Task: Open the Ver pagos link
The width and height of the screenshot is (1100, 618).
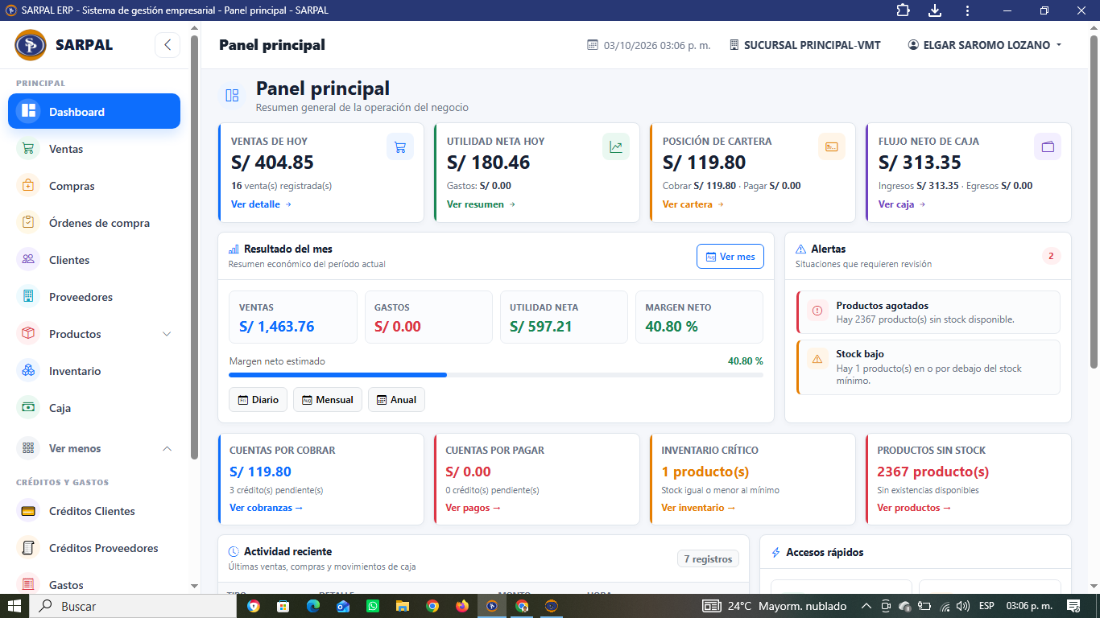Action: [x=473, y=508]
